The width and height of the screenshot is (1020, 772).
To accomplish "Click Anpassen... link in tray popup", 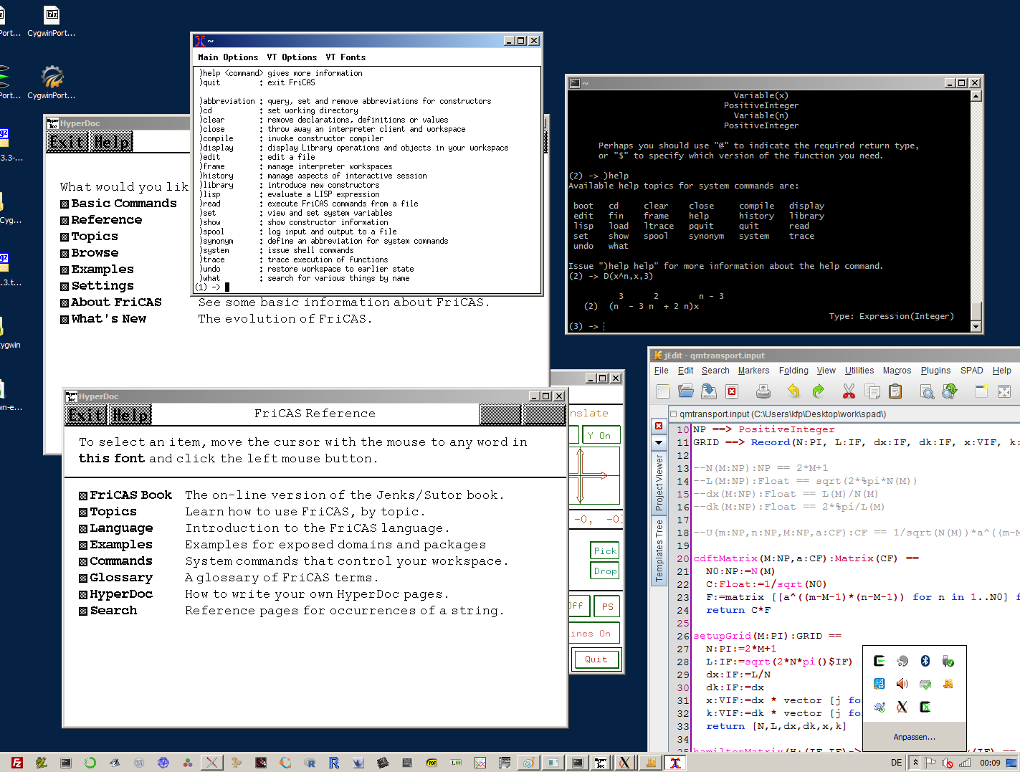I will (x=914, y=737).
